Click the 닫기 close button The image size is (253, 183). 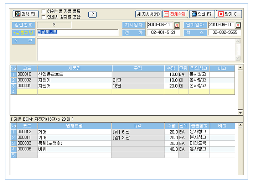229,14
